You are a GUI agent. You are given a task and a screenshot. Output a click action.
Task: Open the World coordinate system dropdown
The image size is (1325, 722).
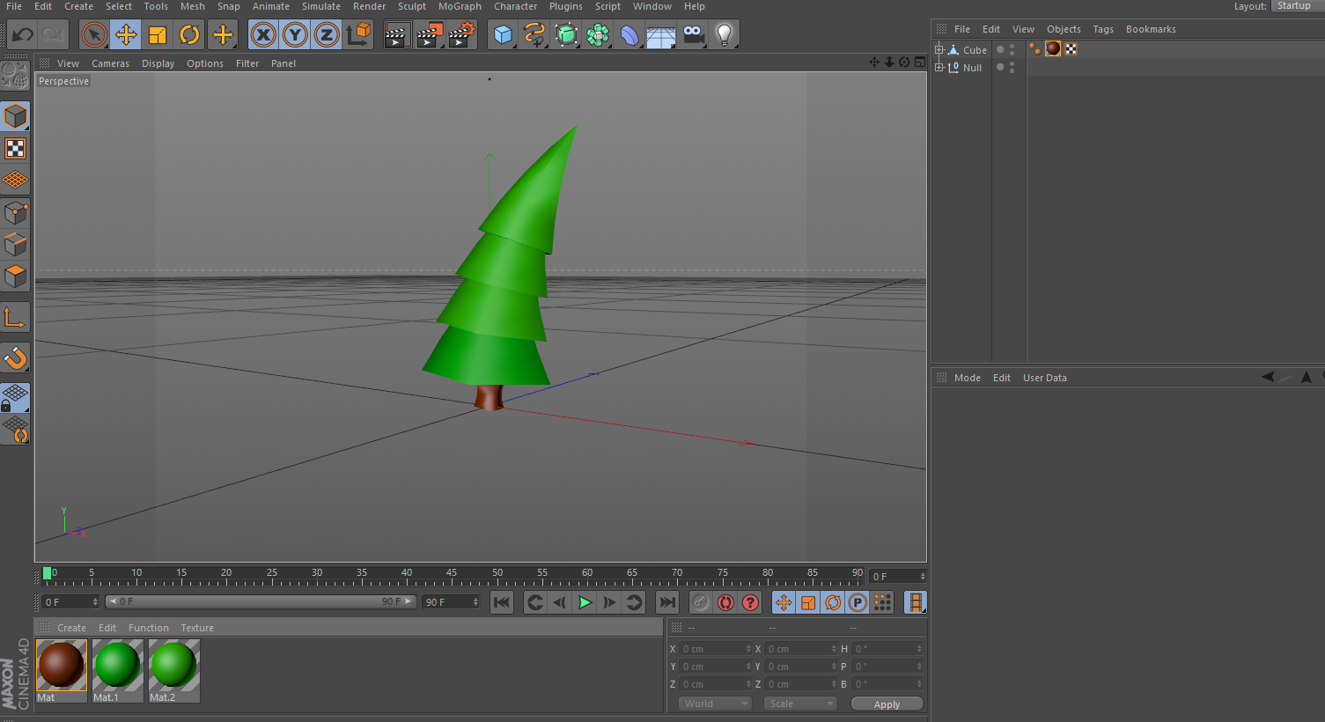click(x=713, y=704)
